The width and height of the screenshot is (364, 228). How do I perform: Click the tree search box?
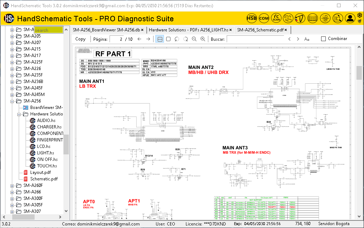pyautogui.click(x=49, y=30)
